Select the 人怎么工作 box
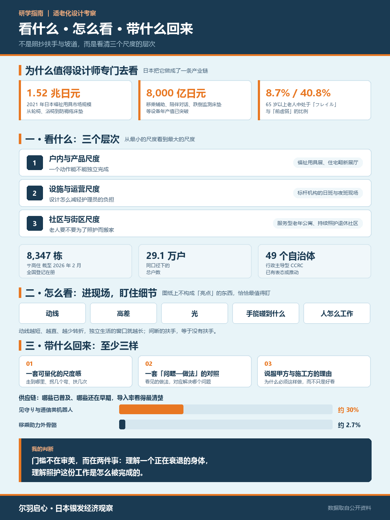 click(337, 313)
